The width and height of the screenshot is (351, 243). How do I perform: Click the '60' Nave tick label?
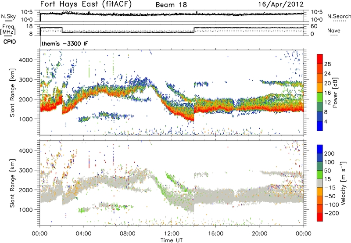click(314, 26)
